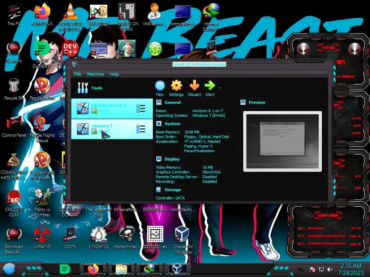Select the UKRAINE desktop icon
370x277 pixels.
coord(42,238)
